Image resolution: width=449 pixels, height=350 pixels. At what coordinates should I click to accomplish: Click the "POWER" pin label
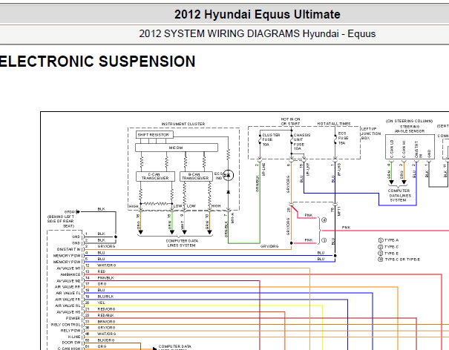73,318
